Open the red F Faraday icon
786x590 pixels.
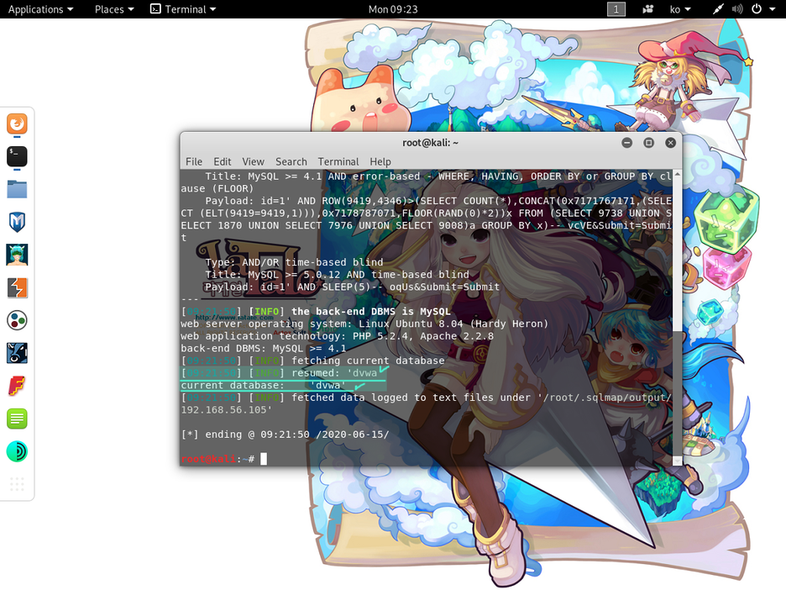pos(17,387)
